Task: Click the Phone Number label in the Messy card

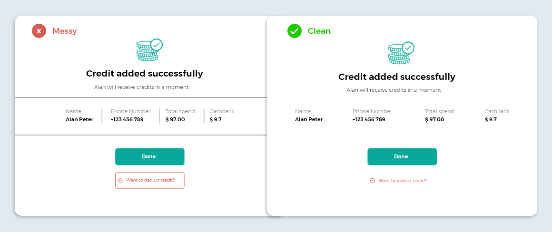Action: point(130,111)
